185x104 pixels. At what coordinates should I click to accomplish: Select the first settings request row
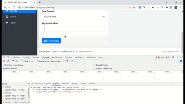coord(15,87)
